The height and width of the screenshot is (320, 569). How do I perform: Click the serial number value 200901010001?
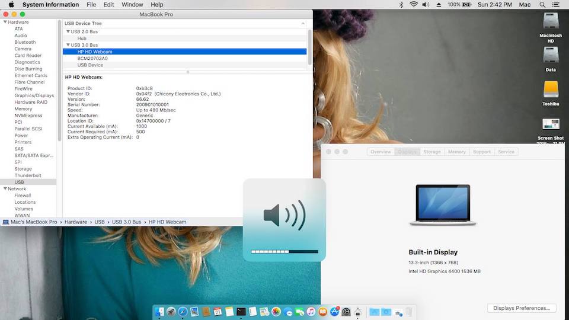152,104
